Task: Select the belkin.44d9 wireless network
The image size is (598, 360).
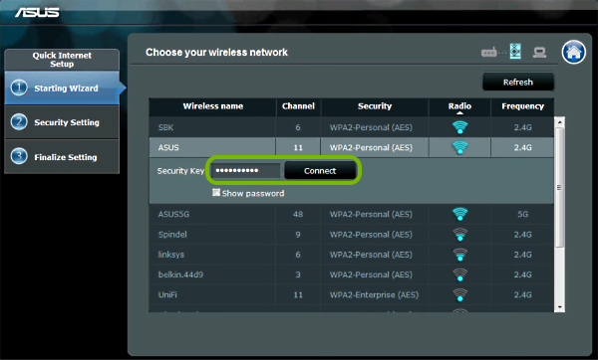Action: [x=351, y=274]
